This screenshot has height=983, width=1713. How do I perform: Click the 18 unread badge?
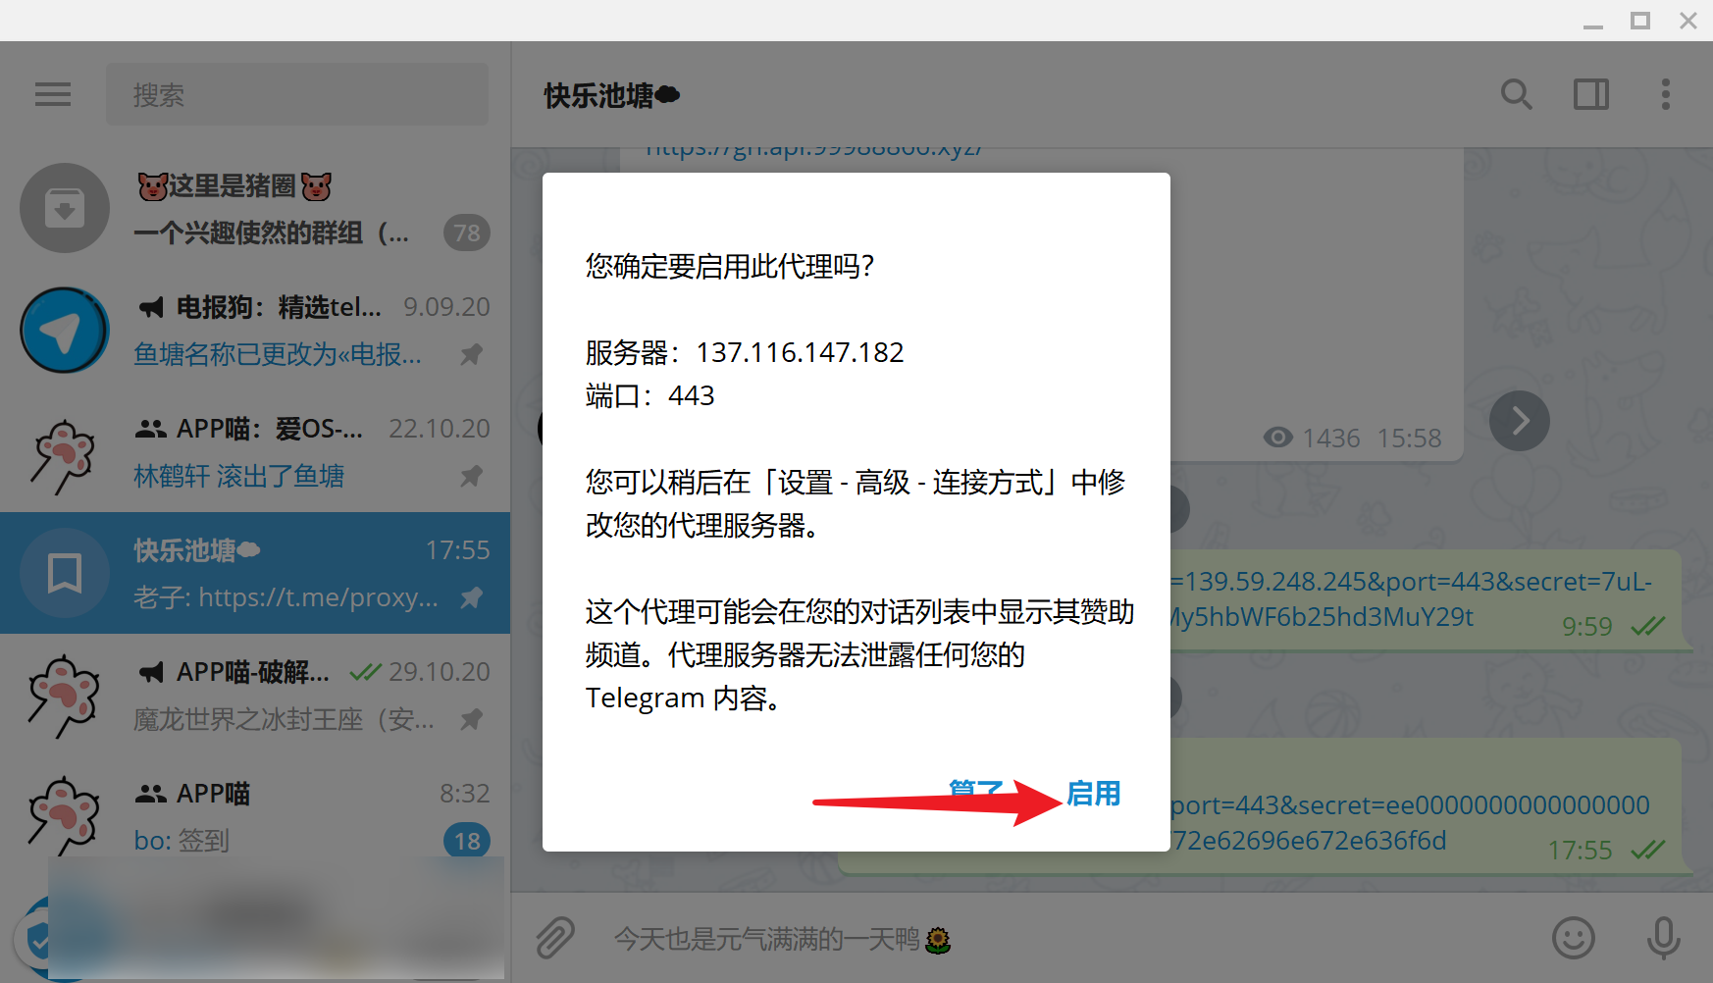click(467, 841)
